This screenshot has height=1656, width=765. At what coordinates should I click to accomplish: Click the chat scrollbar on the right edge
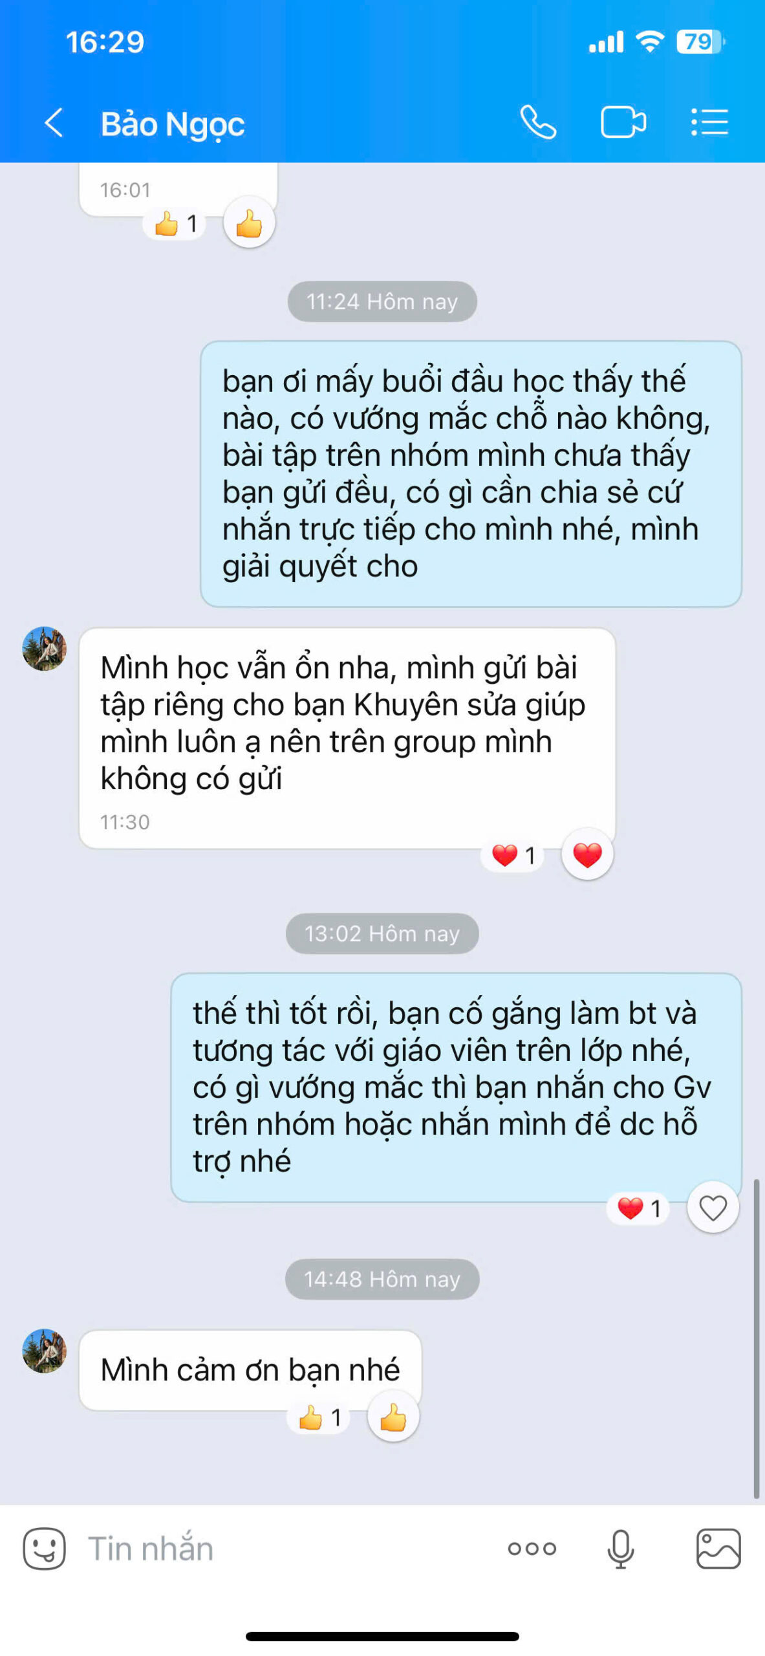point(756,1338)
